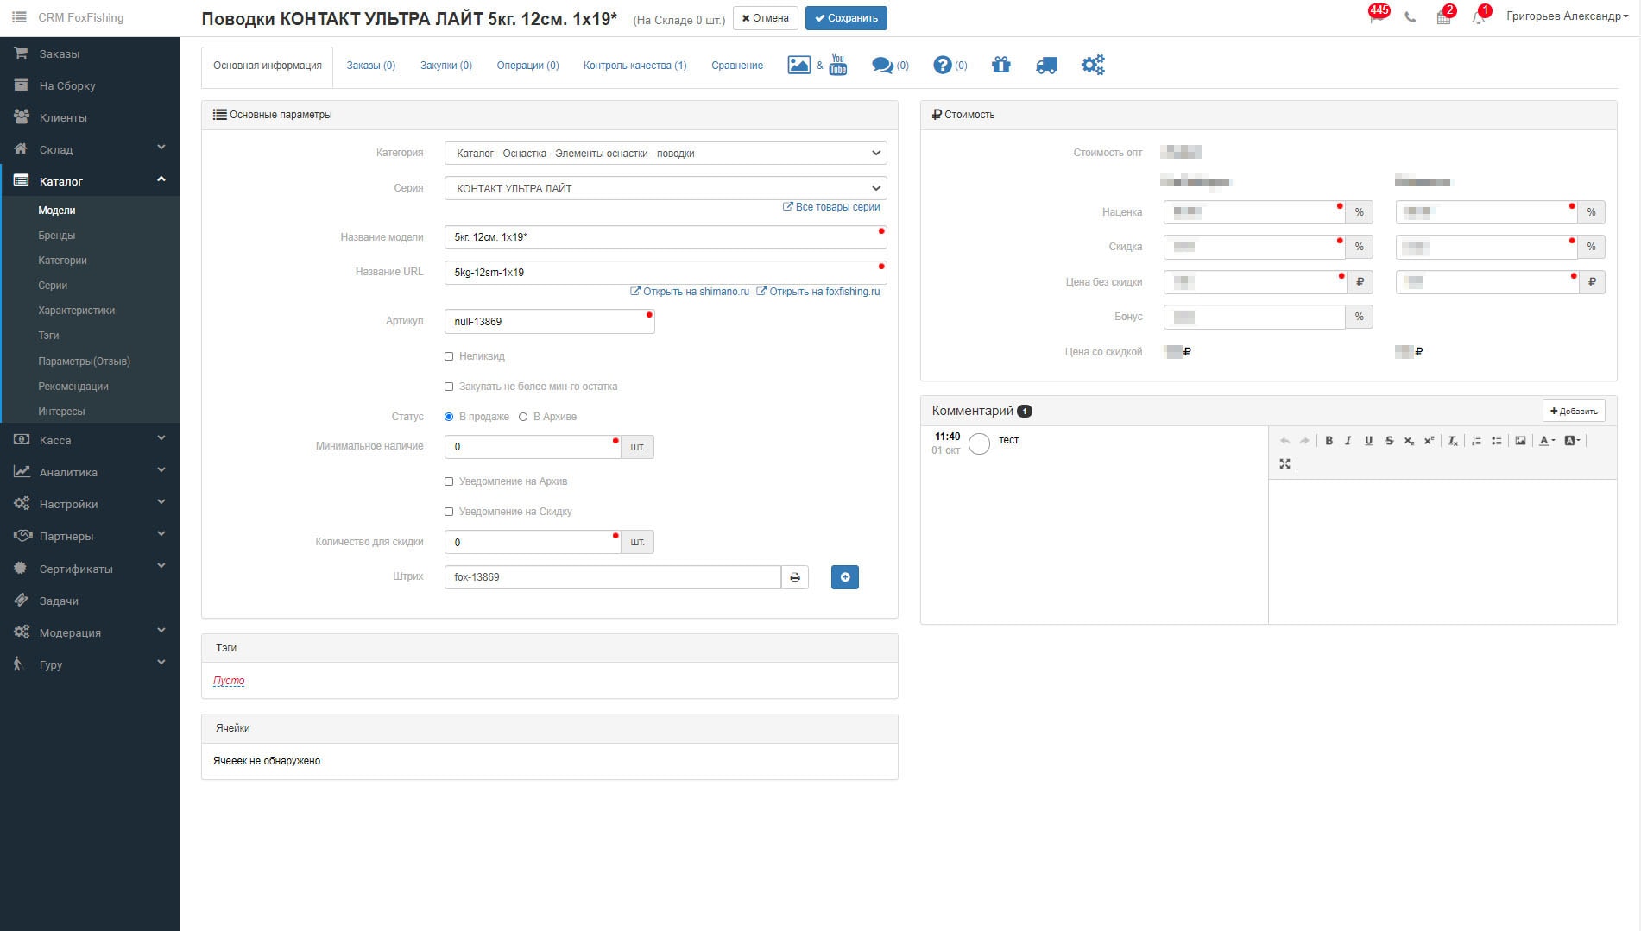Click the phone icon in header

(1411, 17)
